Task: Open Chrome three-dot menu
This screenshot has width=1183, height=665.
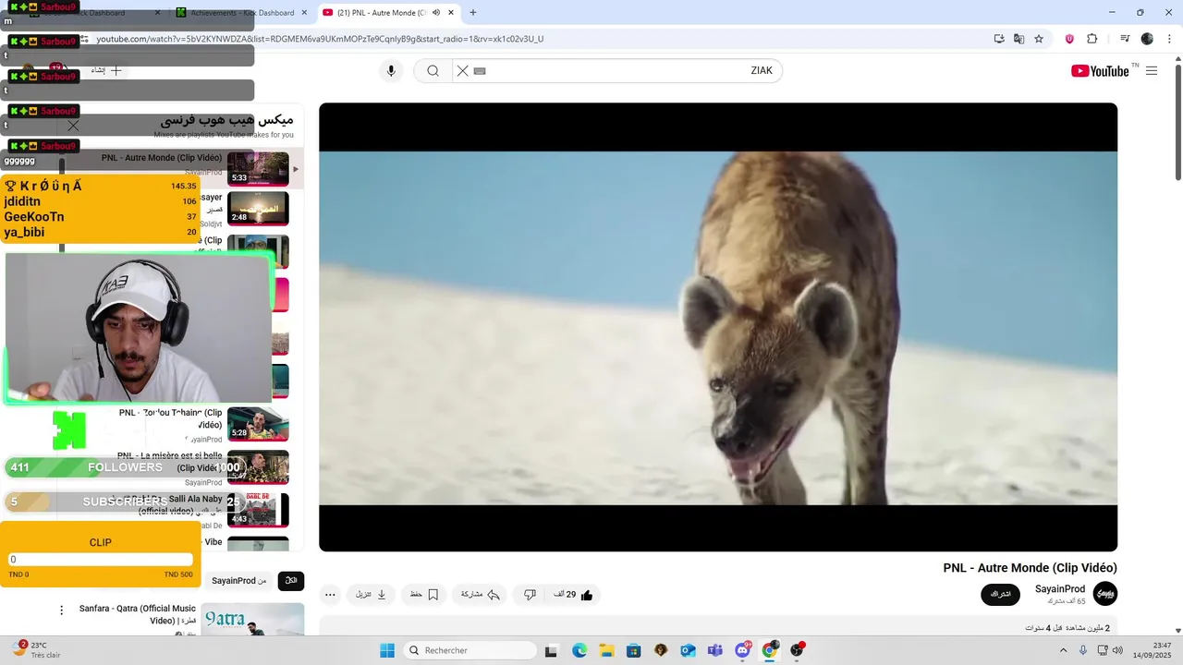Action: pos(1168,39)
